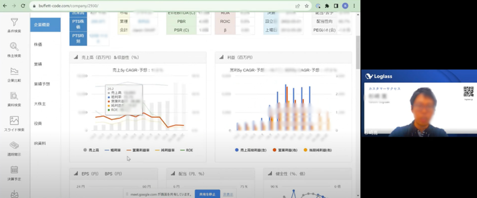The width and height of the screenshot is (477, 198).
Task: Click the 適時開示 sidebar icon
Action: point(14,145)
